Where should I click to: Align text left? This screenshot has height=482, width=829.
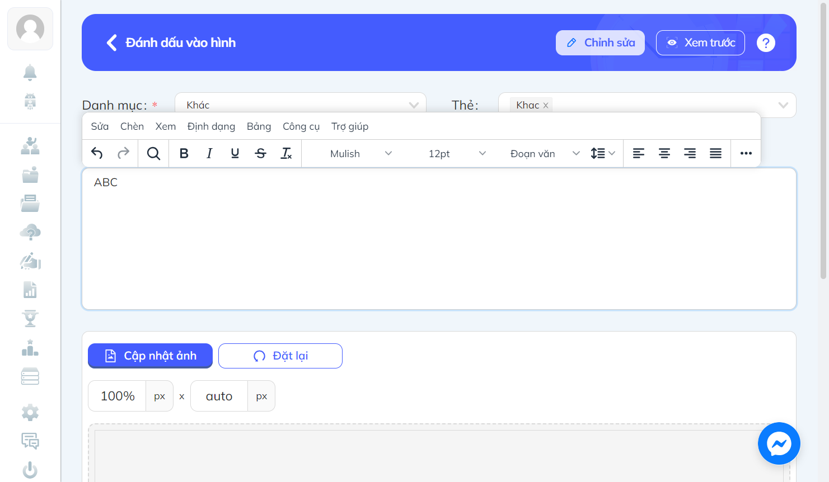tap(639, 153)
